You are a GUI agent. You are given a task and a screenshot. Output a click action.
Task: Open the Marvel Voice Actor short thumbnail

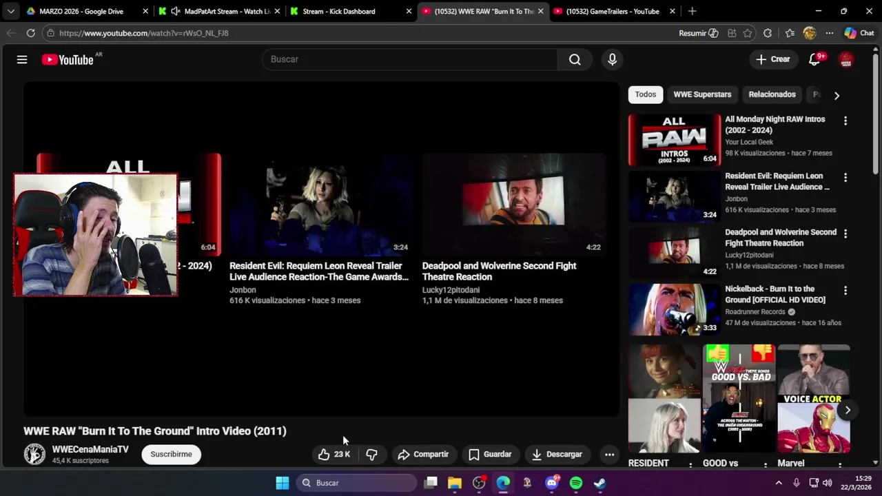(814, 398)
